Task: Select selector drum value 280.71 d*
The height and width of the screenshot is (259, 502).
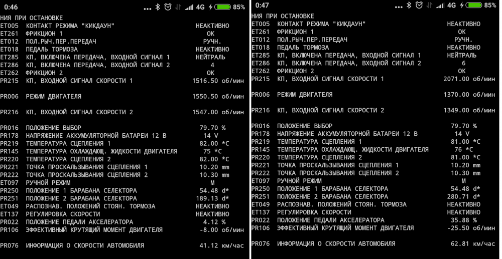Action: pyautogui.click(x=464, y=197)
